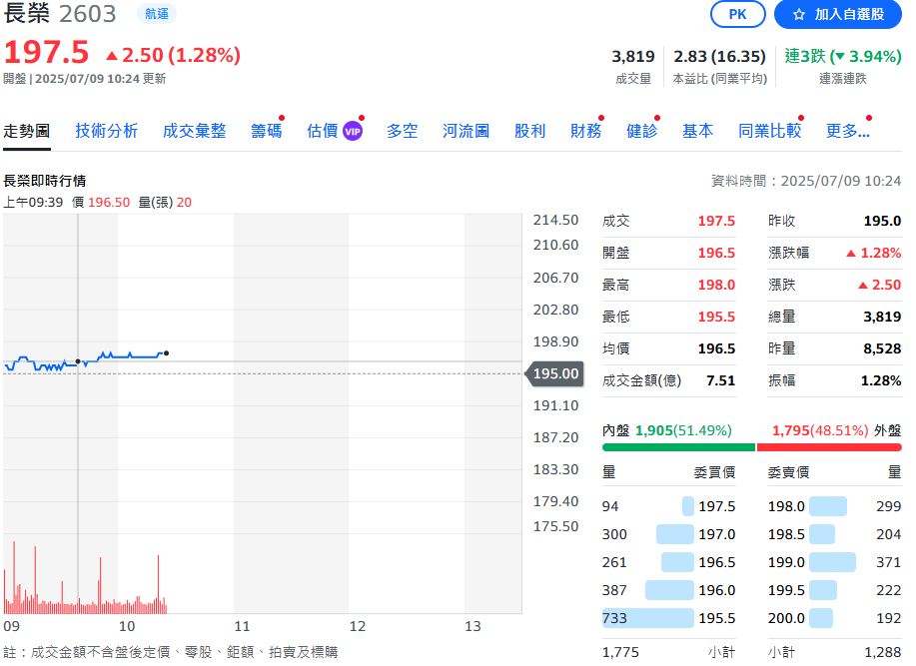Click the 成交金額(億) value 7.51
The height and width of the screenshot is (666, 916).
pyautogui.click(x=721, y=380)
